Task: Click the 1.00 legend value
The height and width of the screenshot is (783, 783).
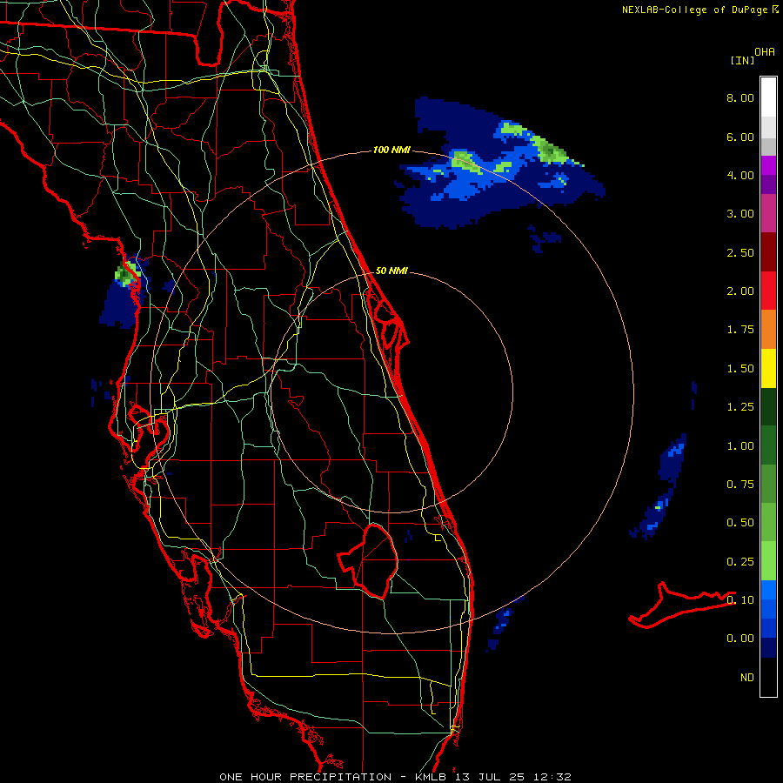Action: coord(740,446)
